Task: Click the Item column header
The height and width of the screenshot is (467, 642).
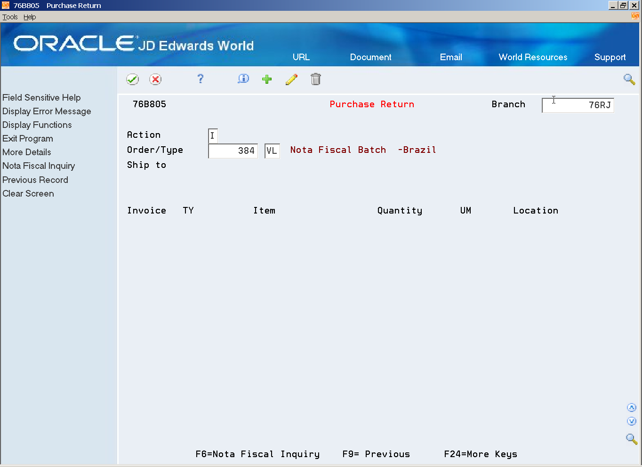Action: click(264, 210)
